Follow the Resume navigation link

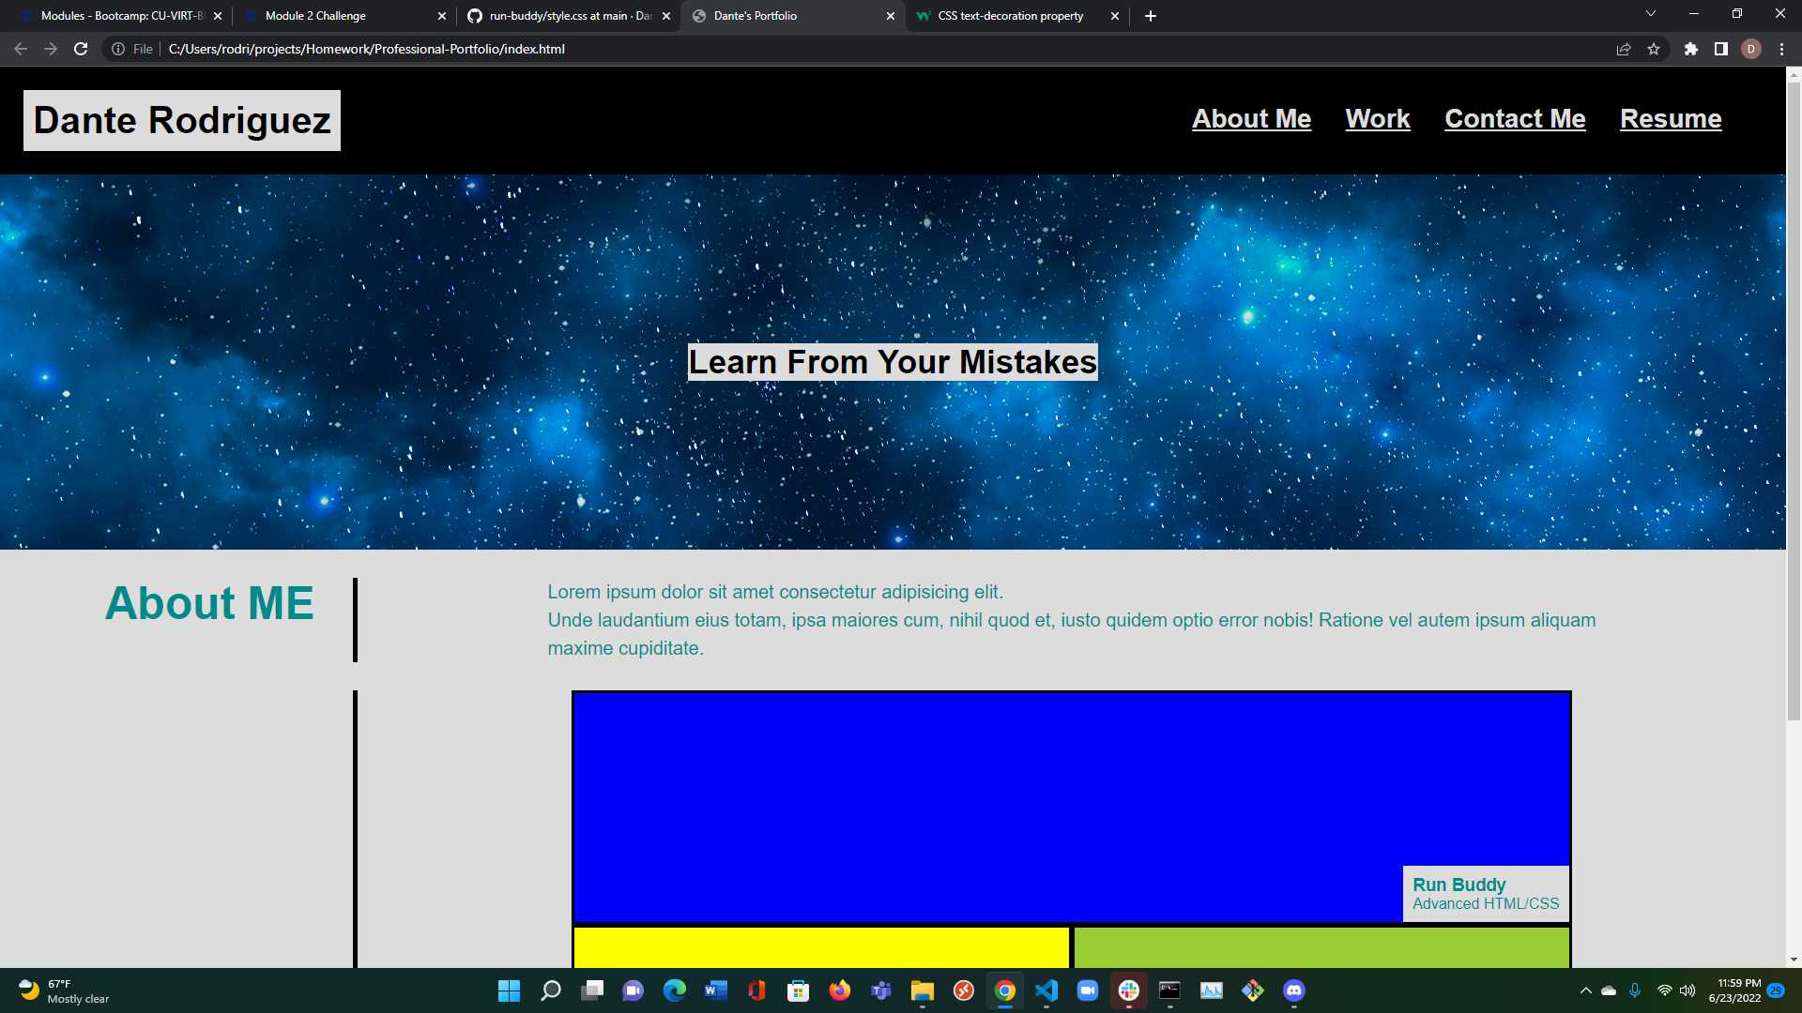click(x=1670, y=119)
